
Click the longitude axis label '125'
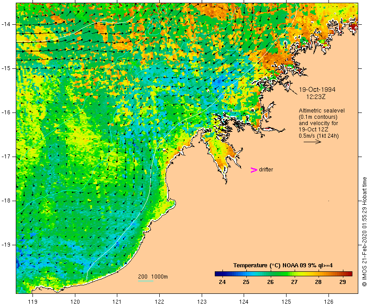286,301
